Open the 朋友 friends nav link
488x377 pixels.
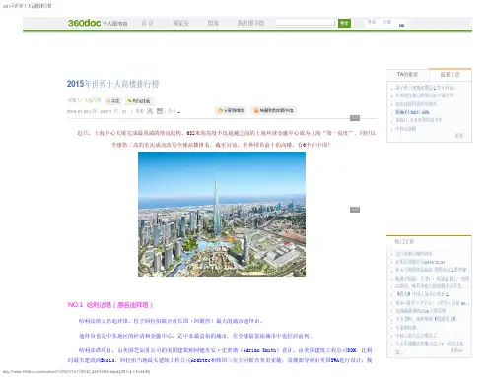(213, 23)
